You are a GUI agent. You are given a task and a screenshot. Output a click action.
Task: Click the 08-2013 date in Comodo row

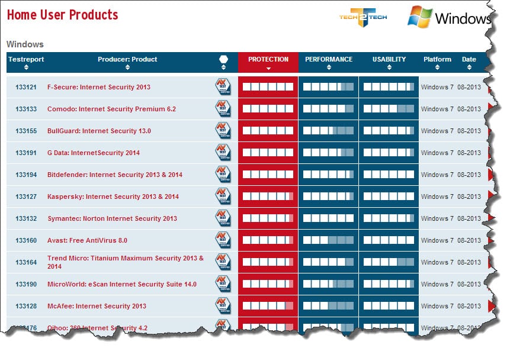[x=469, y=109]
